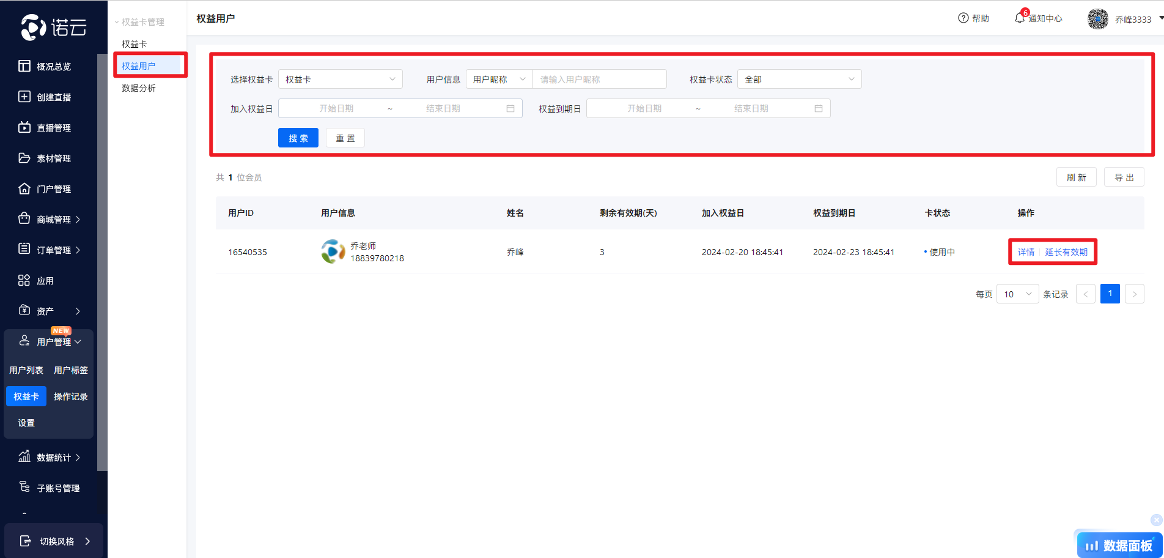Image resolution: width=1164 pixels, height=558 pixels.
Task: Open the 数据面板 floating widget
Action: (x=1119, y=545)
